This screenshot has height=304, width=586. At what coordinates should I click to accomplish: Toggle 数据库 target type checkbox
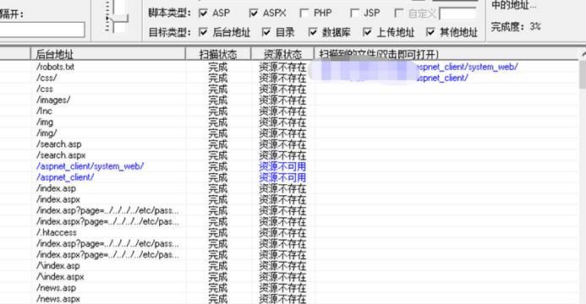(313, 32)
